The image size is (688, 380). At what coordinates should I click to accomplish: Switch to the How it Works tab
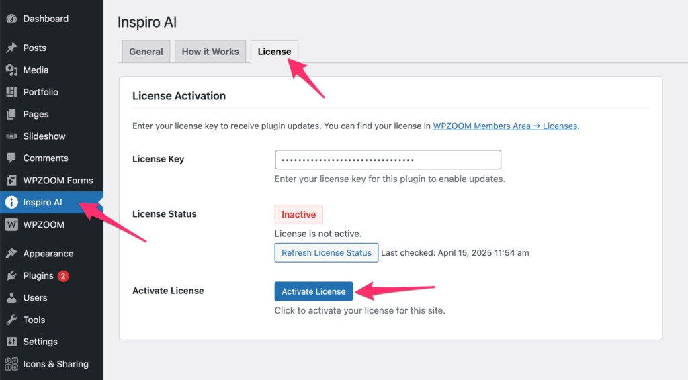[210, 52]
